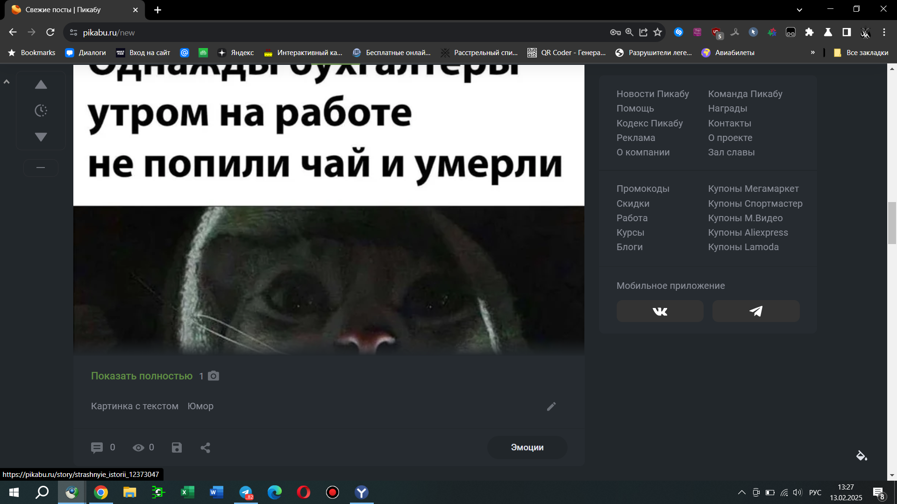This screenshot has height=504, width=897.
Task: Collapse the post with minus button
Action: click(41, 168)
